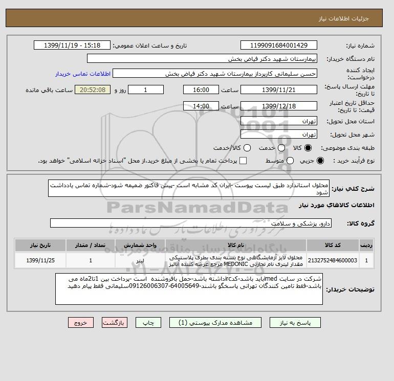Click the چاپ print button

click(x=148, y=323)
